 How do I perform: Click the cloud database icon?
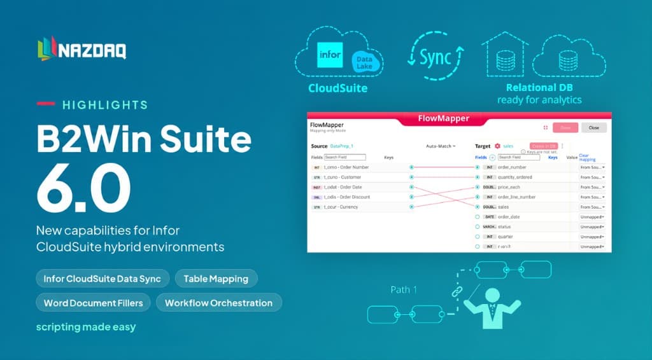coord(569,57)
